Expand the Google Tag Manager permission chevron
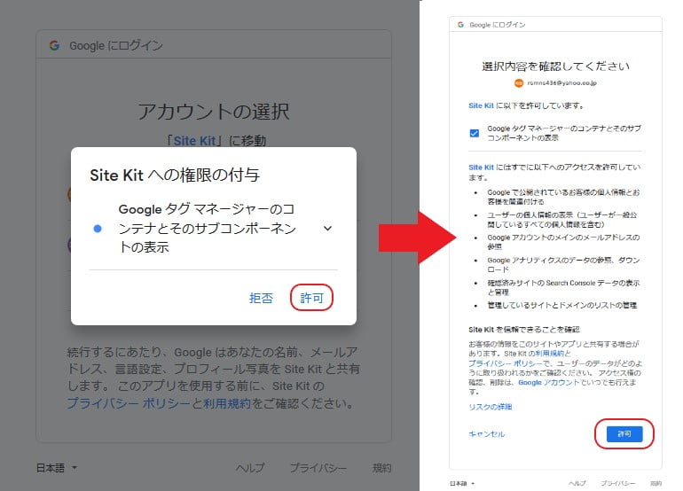 pos(328,229)
